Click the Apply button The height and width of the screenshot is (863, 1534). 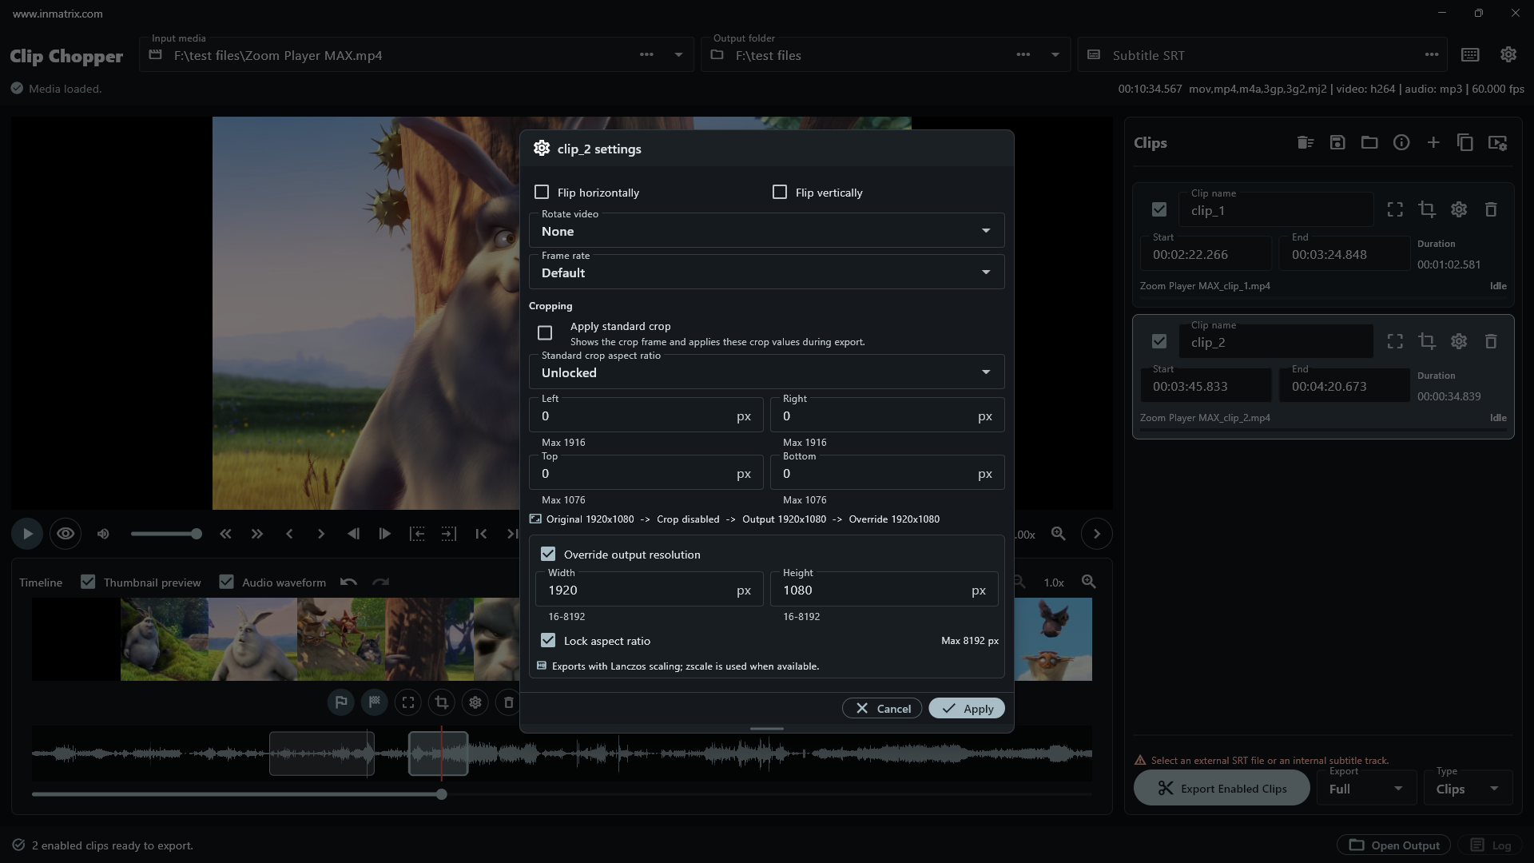point(967,709)
